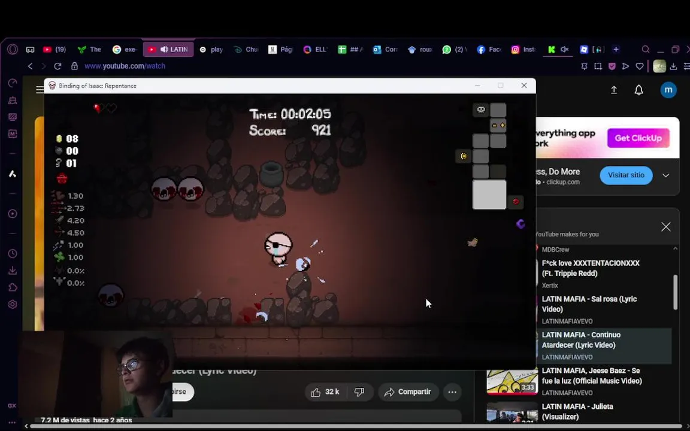690x431 pixels.
Task: Open the Opera menu logo icon
Action: [x=13, y=49]
